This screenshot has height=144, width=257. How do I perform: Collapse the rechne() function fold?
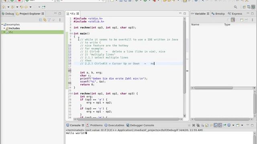point(72,94)
